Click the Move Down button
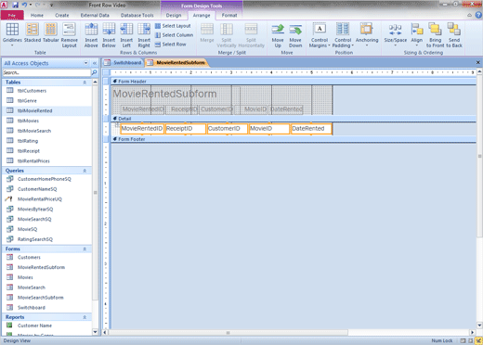Viewport: 483px width, 345px height. [x=295, y=35]
